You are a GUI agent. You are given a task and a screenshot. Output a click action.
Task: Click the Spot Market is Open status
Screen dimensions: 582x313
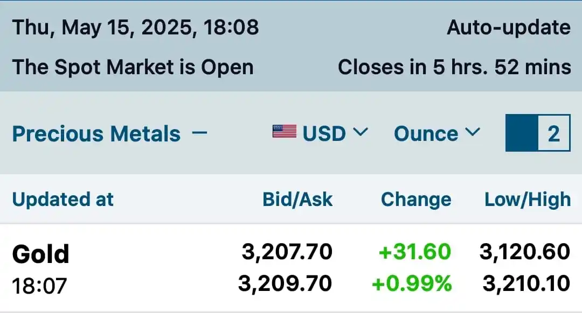pos(133,67)
